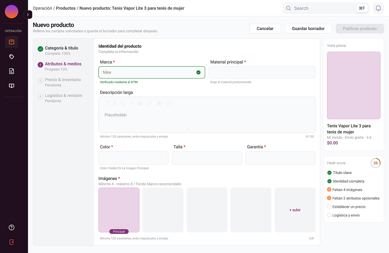Screen dimensions: 389x253
Task: Click the attachment icon in the description editor
Action: pyautogui.click(x=159, y=104)
